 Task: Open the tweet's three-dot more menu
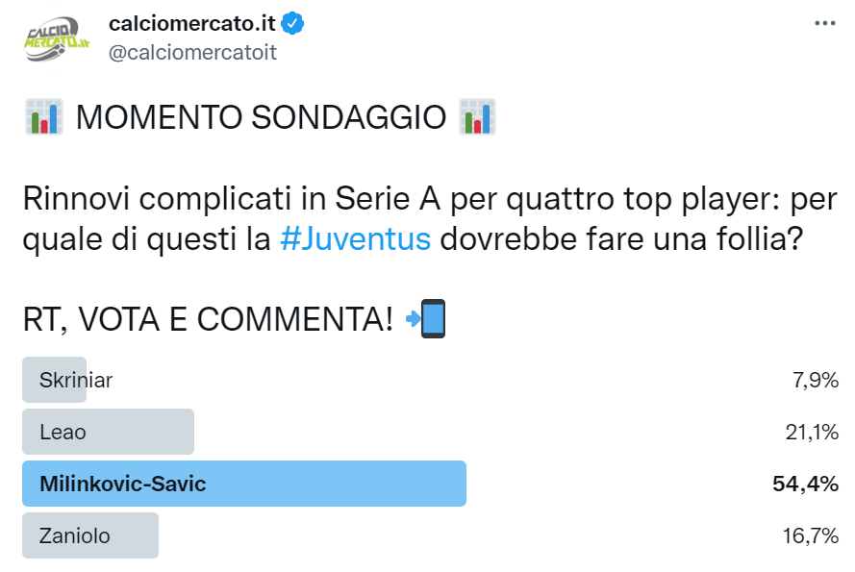pyautogui.click(x=825, y=23)
